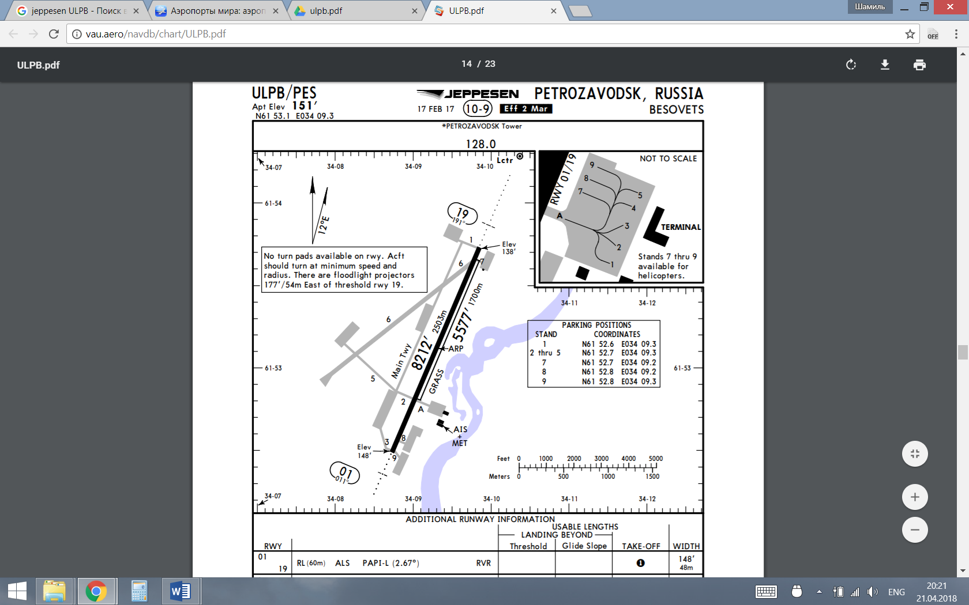Image resolution: width=969 pixels, height=605 pixels.
Task: Click the 'TAKE-OFF' column header
Action: [x=641, y=546]
